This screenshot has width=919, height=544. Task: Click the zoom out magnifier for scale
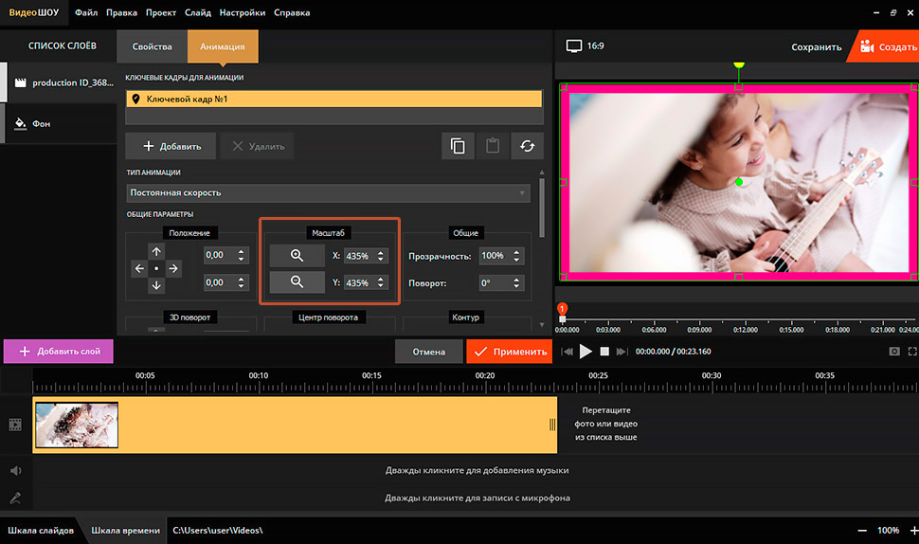pos(297,281)
